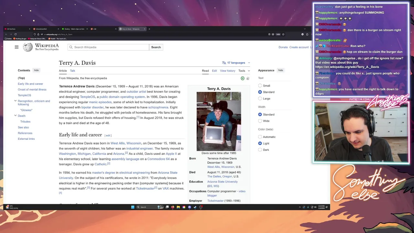Click the browser address bar URL

coord(59,34)
